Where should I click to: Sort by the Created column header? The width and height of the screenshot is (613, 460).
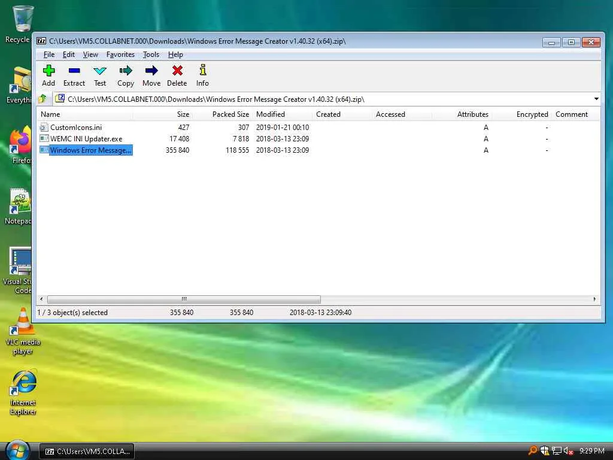pyautogui.click(x=343, y=114)
